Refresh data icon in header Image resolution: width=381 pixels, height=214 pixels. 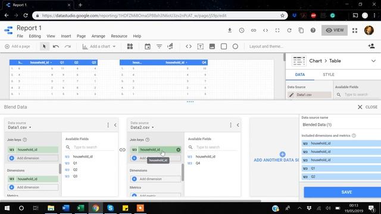click(x=289, y=30)
